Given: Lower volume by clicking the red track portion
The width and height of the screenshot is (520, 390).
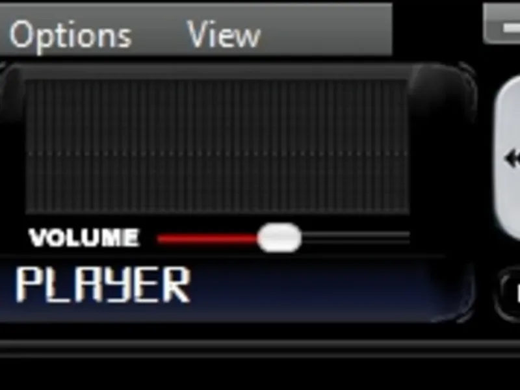Looking at the screenshot, I should coord(207,239).
